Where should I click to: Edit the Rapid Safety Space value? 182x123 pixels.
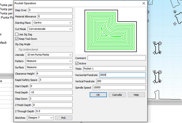[x=56, y=80]
